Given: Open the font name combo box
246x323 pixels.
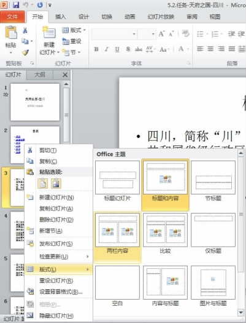Looking at the screenshot, I should point(114,34).
